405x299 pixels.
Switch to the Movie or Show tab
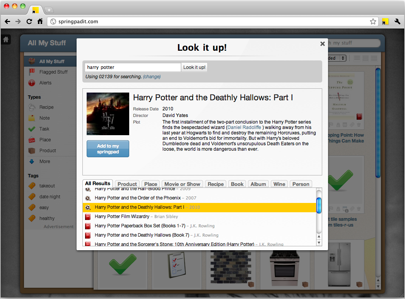(x=182, y=184)
